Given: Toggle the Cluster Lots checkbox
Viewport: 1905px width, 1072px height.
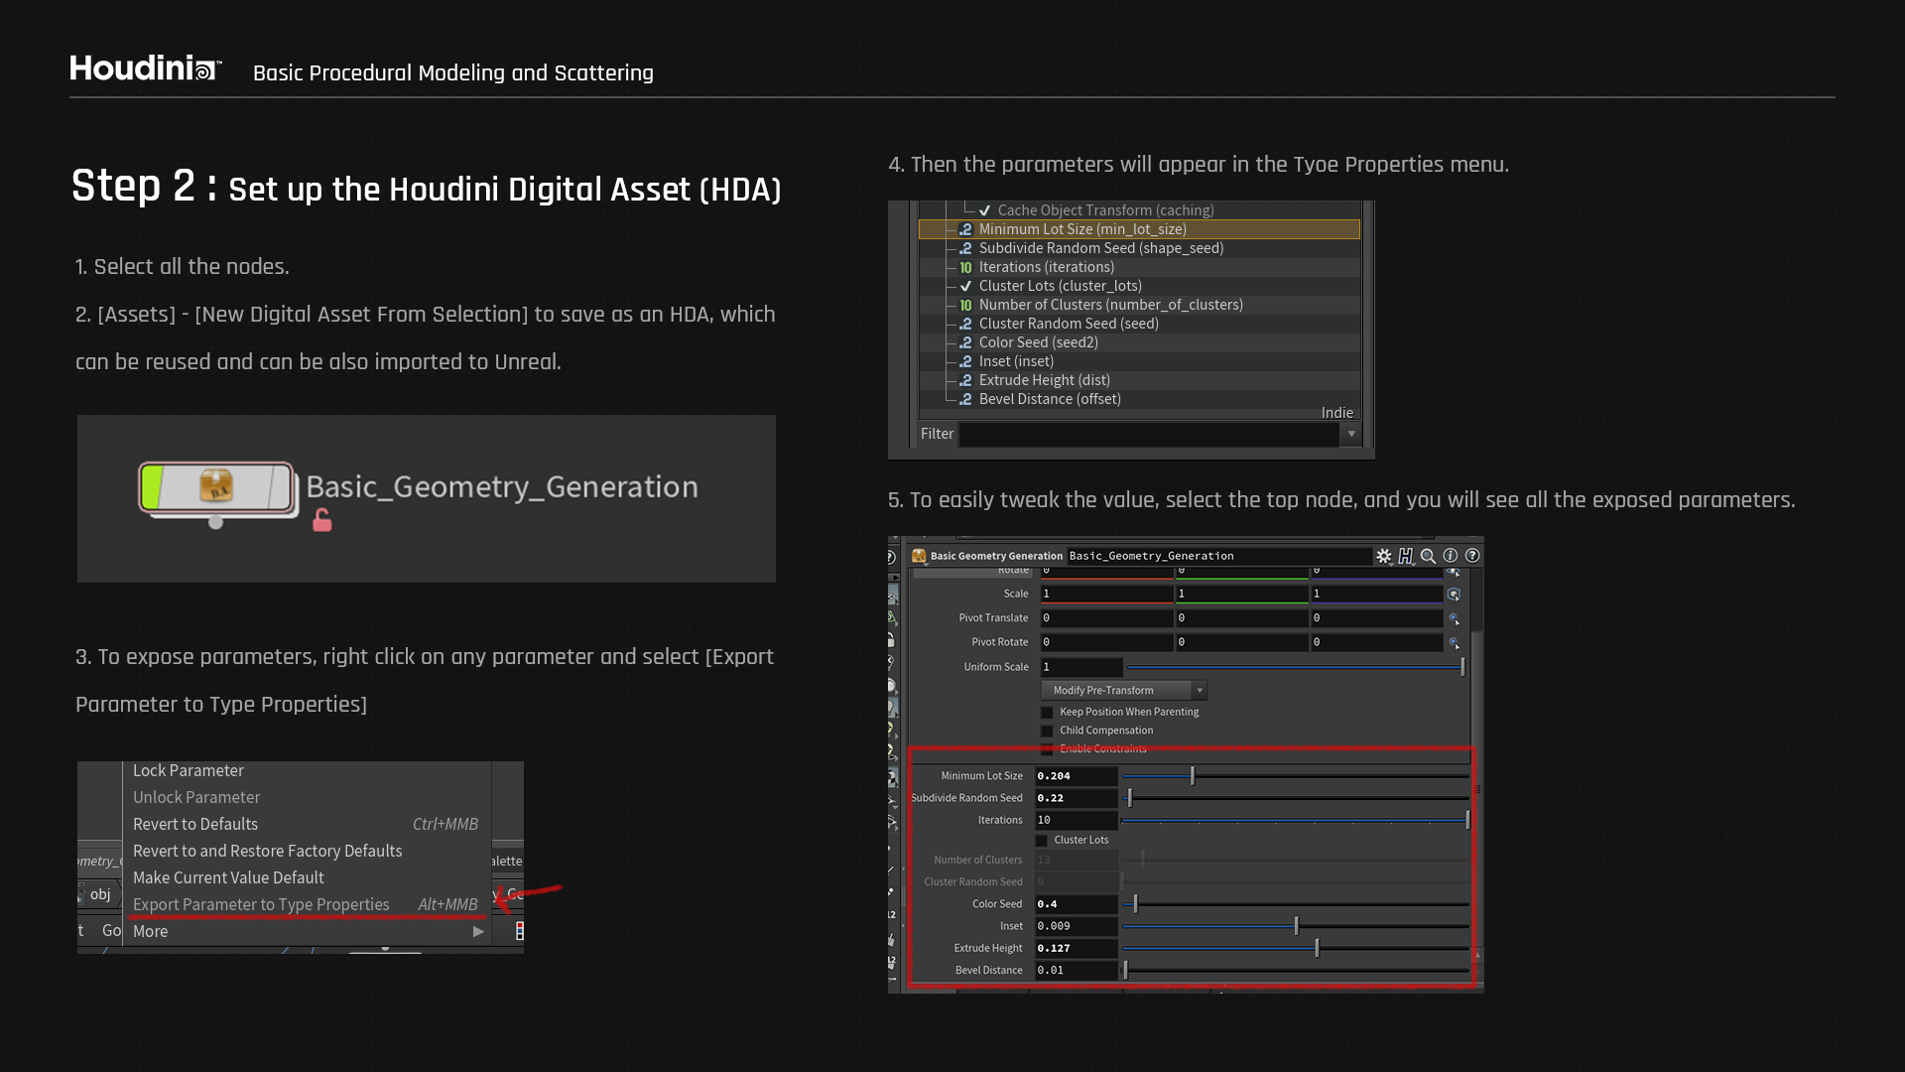Looking at the screenshot, I should pyautogui.click(x=1042, y=841).
